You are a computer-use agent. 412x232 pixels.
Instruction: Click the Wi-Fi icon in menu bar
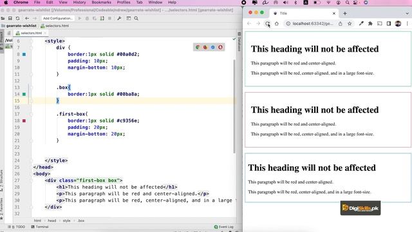click(x=328, y=3)
